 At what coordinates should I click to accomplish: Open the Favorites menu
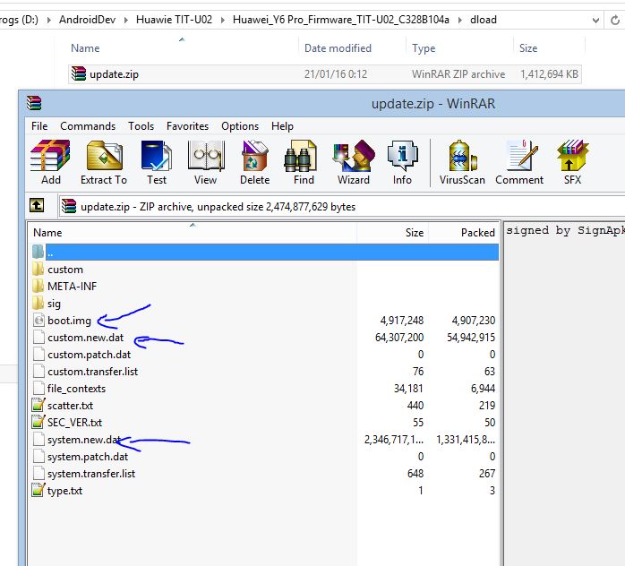click(x=187, y=126)
